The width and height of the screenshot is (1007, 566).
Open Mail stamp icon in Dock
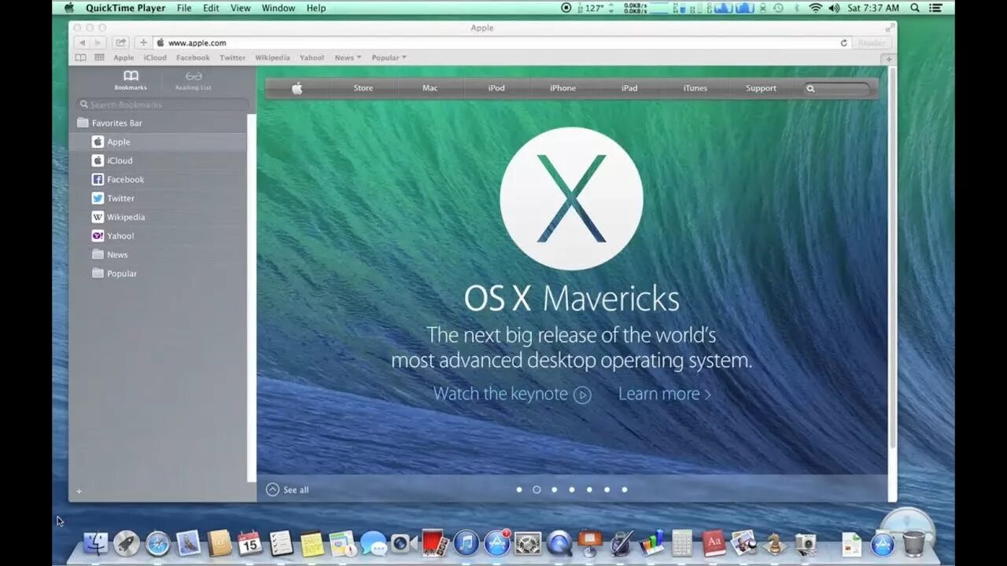[x=188, y=542]
